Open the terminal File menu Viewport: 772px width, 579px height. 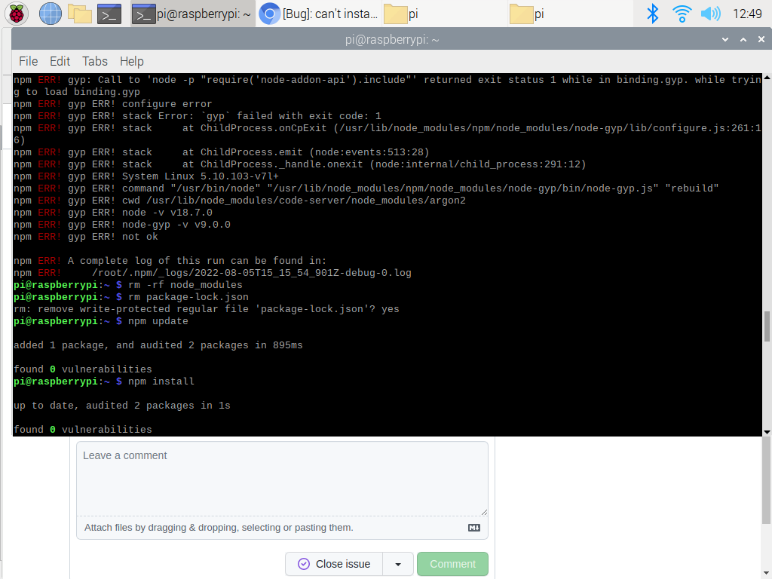click(x=28, y=61)
